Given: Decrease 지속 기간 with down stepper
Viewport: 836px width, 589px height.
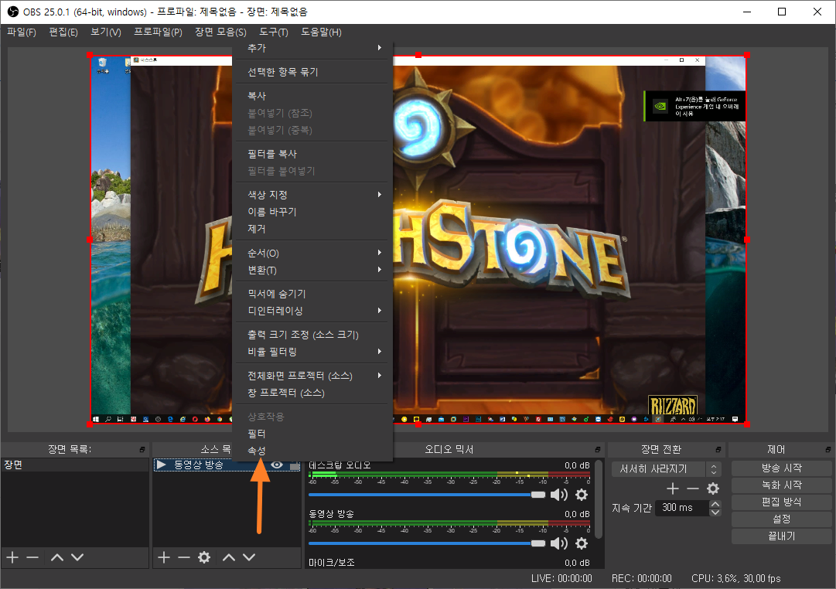Looking at the screenshot, I should [715, 512].
